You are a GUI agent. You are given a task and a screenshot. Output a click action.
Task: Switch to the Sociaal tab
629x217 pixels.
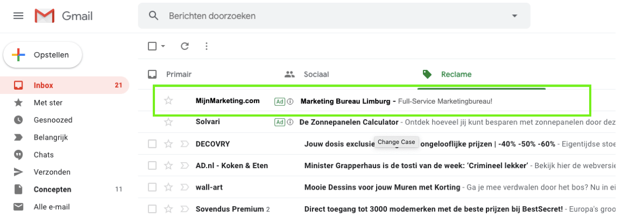(316, 74)
